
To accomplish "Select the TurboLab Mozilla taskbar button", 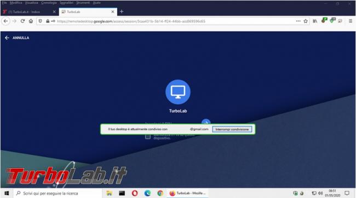I will pos(188,193).
